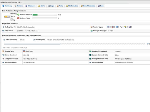Click the Deltas Received icon
This screenshot has width=150, height=112.
pos(3,55)
